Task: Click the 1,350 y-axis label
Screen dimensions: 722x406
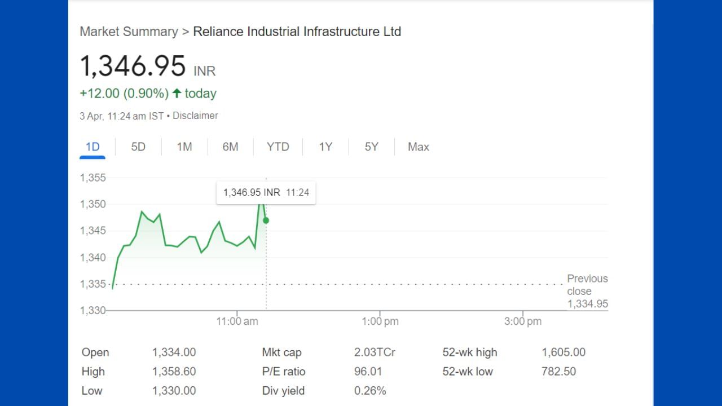Action: pos(93,204)
